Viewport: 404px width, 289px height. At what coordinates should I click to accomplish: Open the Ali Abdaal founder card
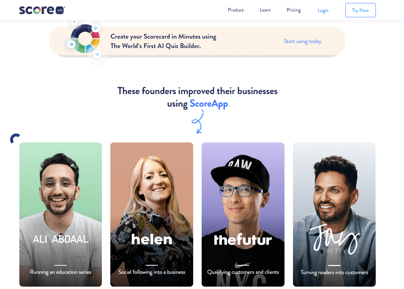tap(60, 215)
